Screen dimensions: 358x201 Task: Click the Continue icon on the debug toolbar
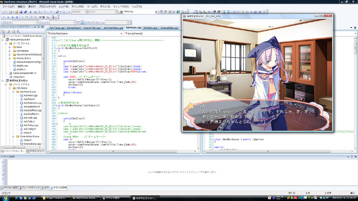pos(4,17)
